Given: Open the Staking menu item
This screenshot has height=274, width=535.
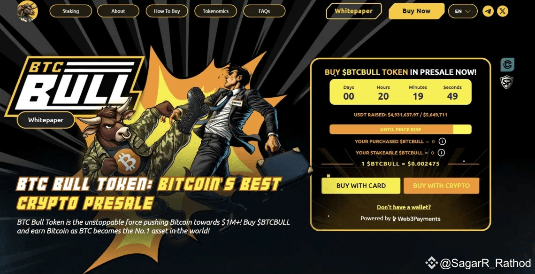Looking at the screenshot, I should pos(70,11).
